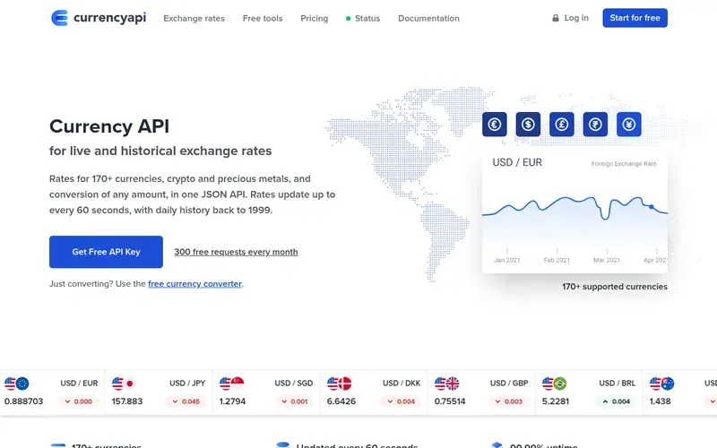Screen dimensions: 717x448
Task: Open the Free tools menu
Action: (263, 18)
